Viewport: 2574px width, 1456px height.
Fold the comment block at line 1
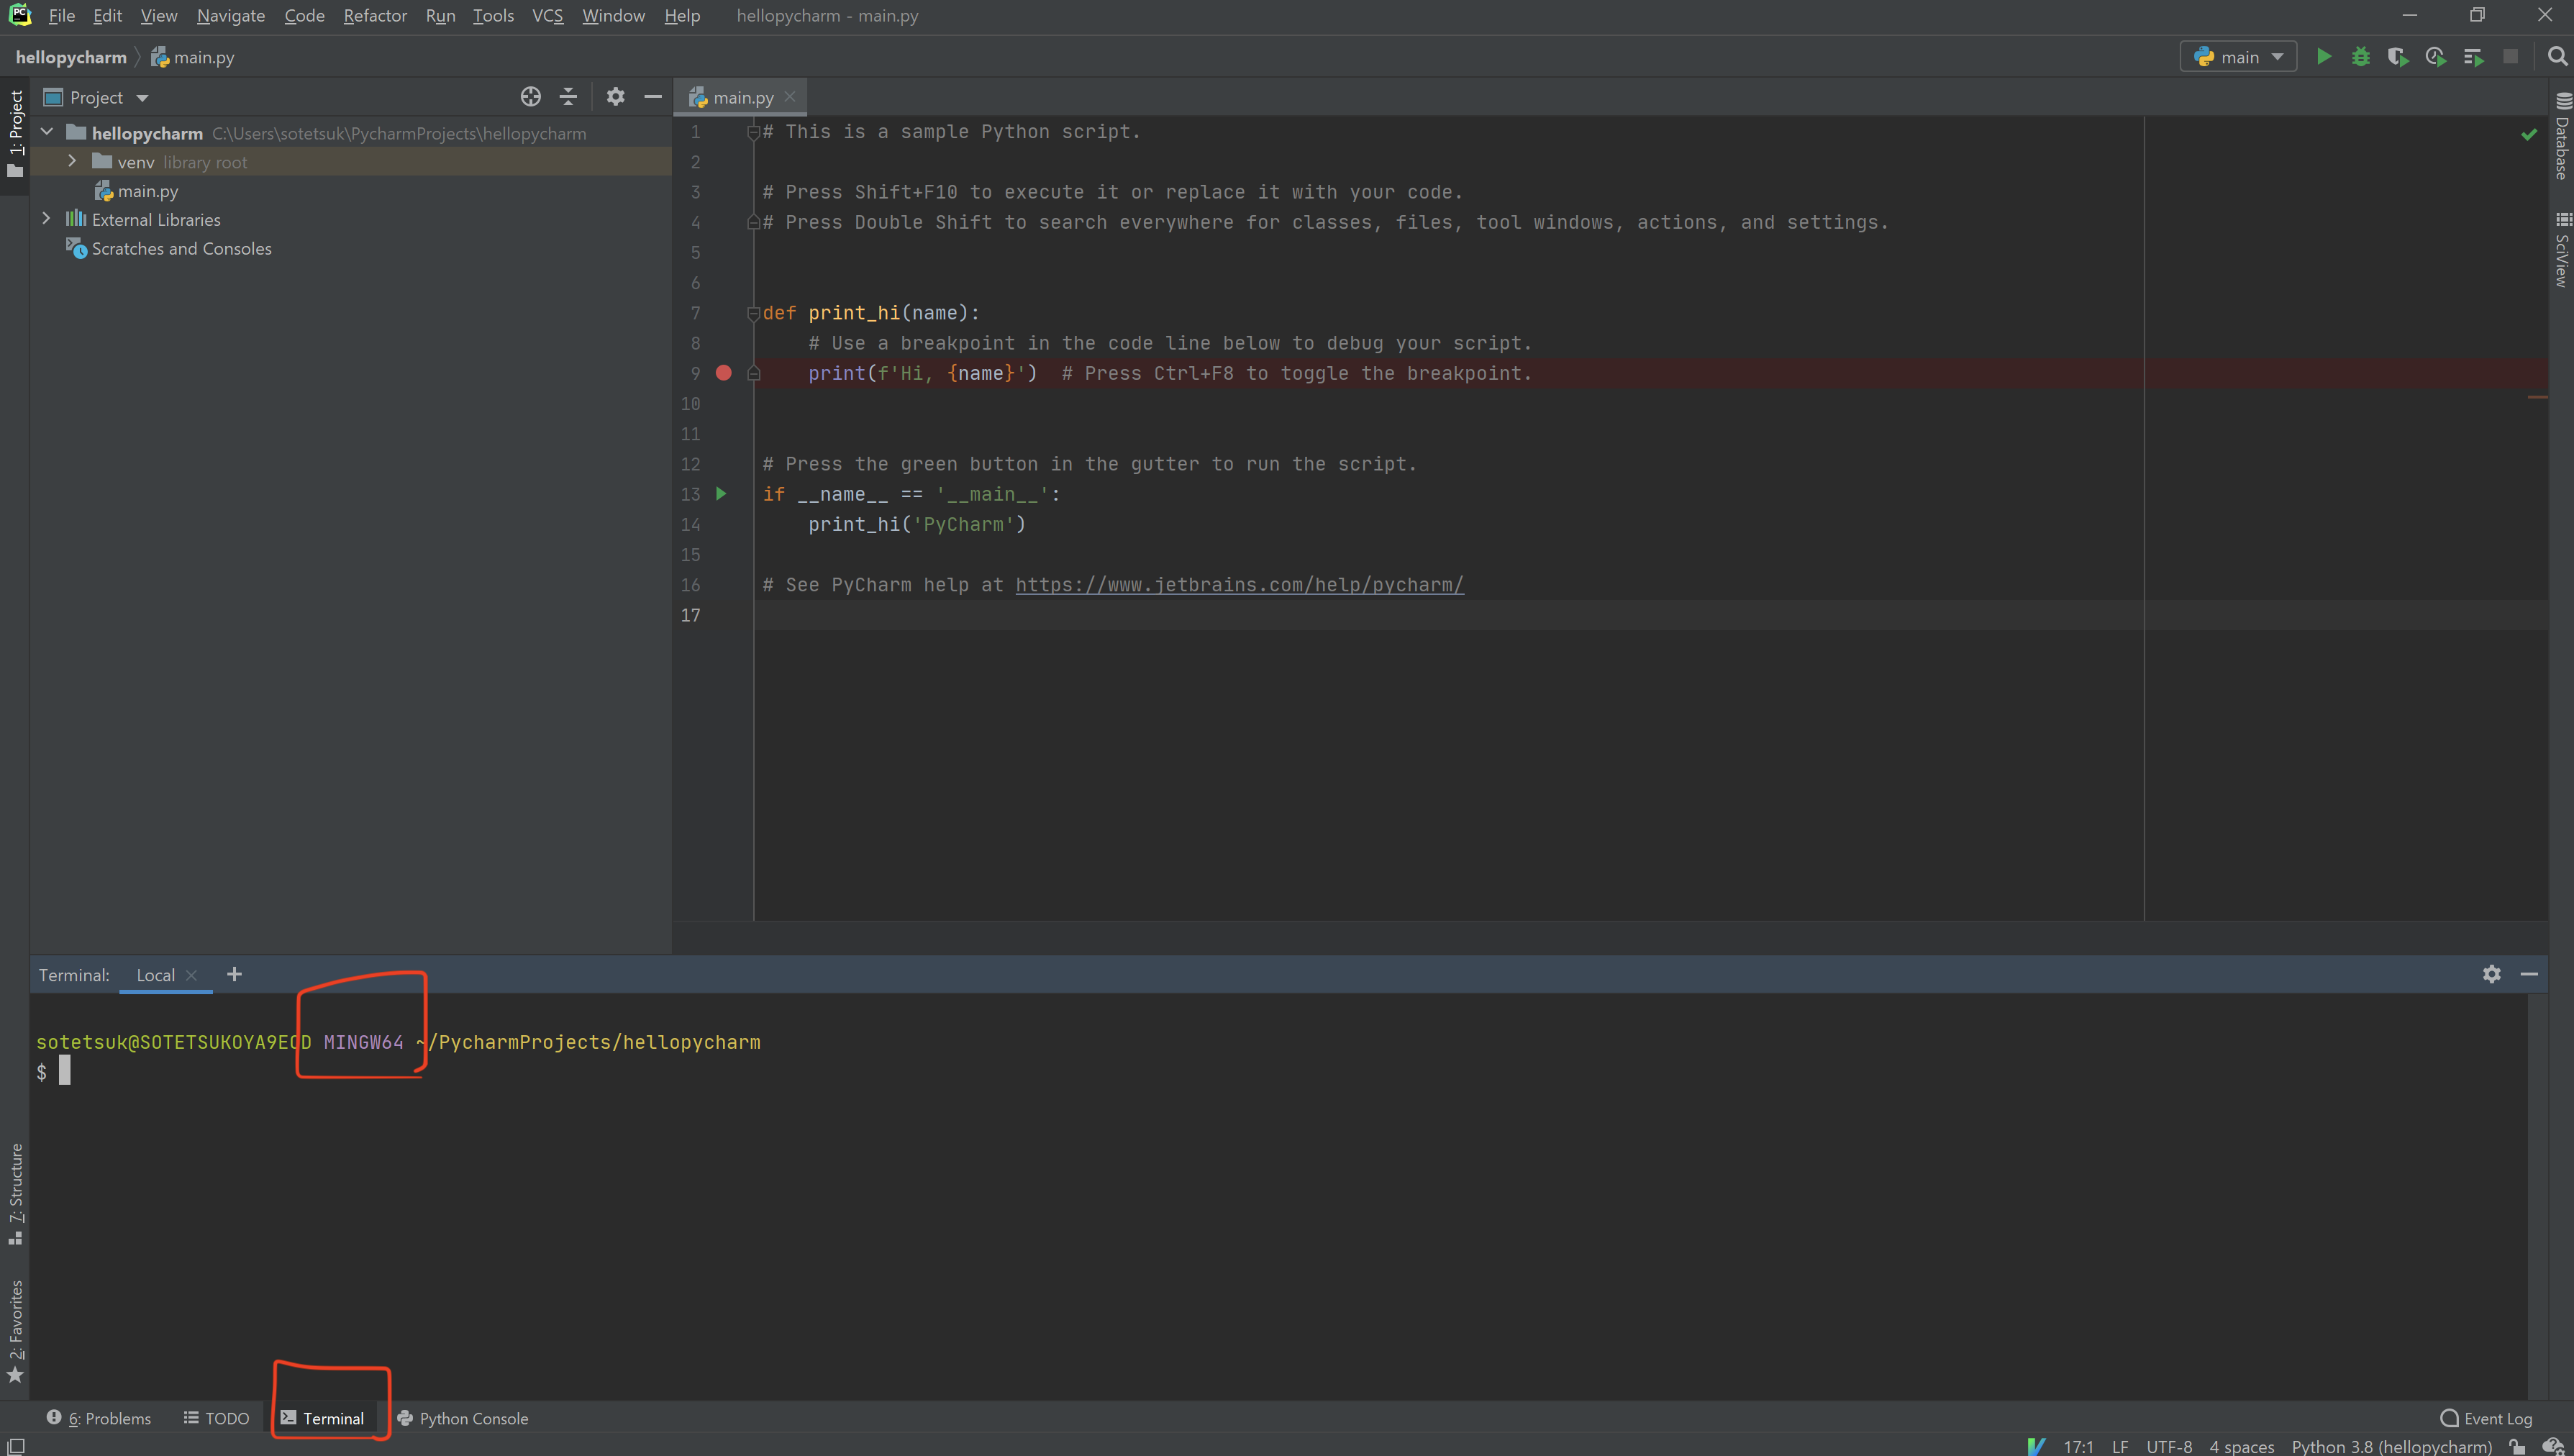754,132
